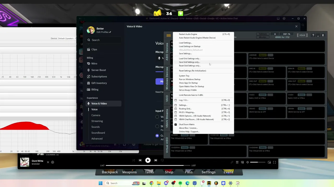Choose Restart Audio Engine from the menu

[188, 34]
